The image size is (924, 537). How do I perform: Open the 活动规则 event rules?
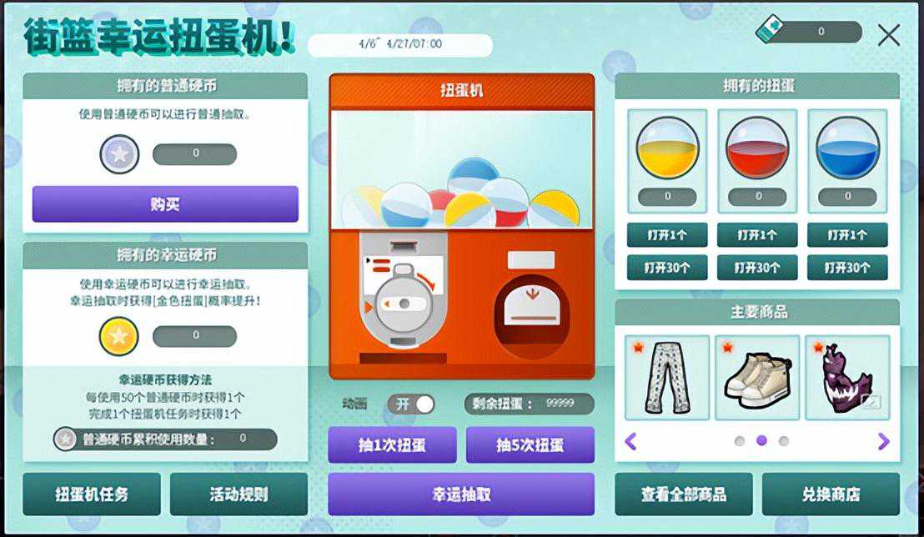point(239,494)
